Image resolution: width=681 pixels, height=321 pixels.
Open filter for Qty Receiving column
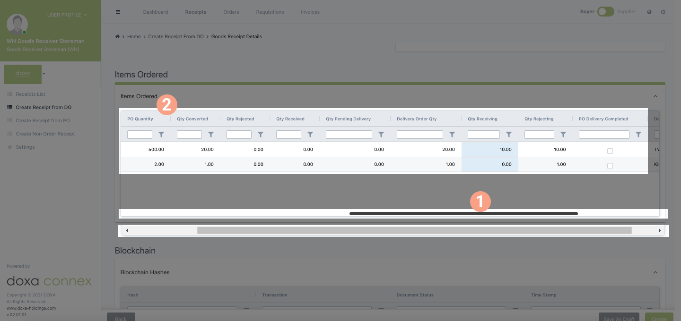(x=509, y=135)
